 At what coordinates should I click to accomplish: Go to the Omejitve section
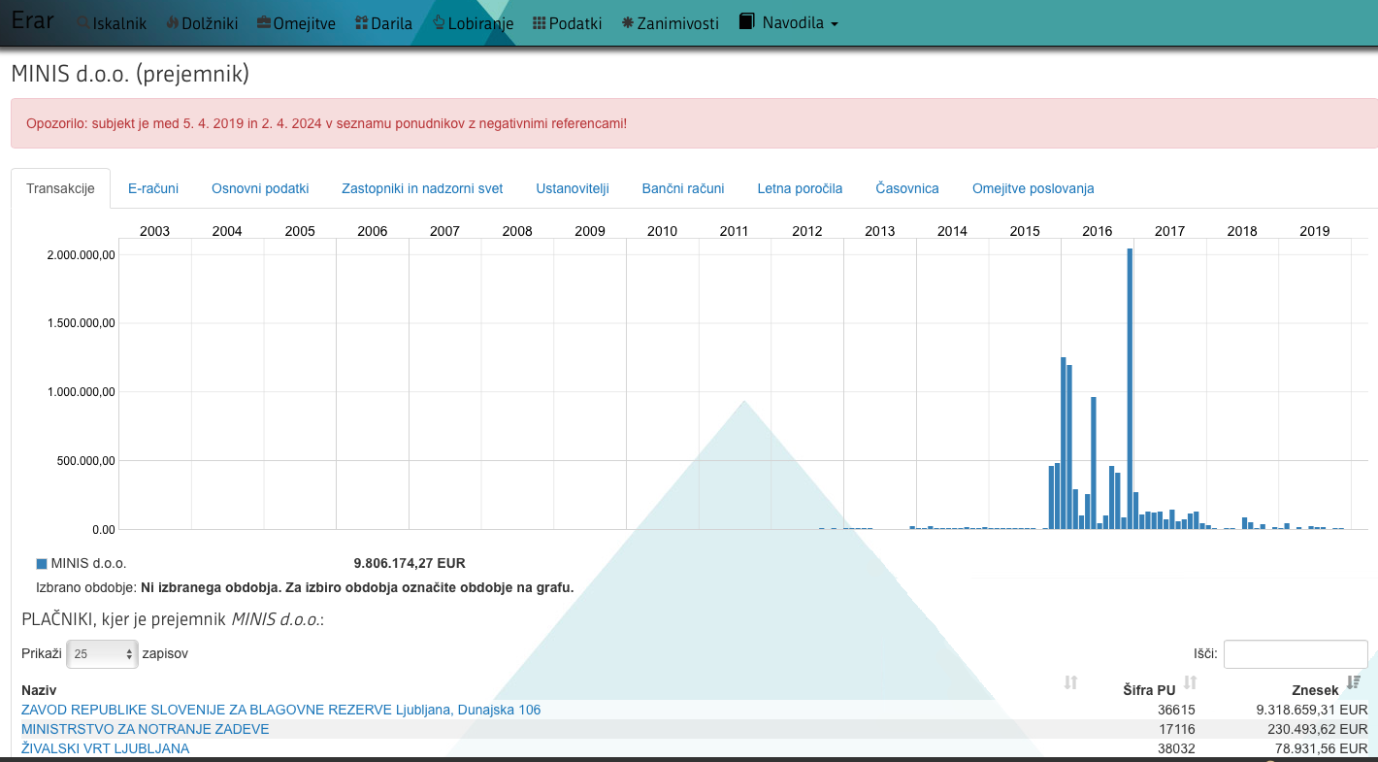click(297, 23)
